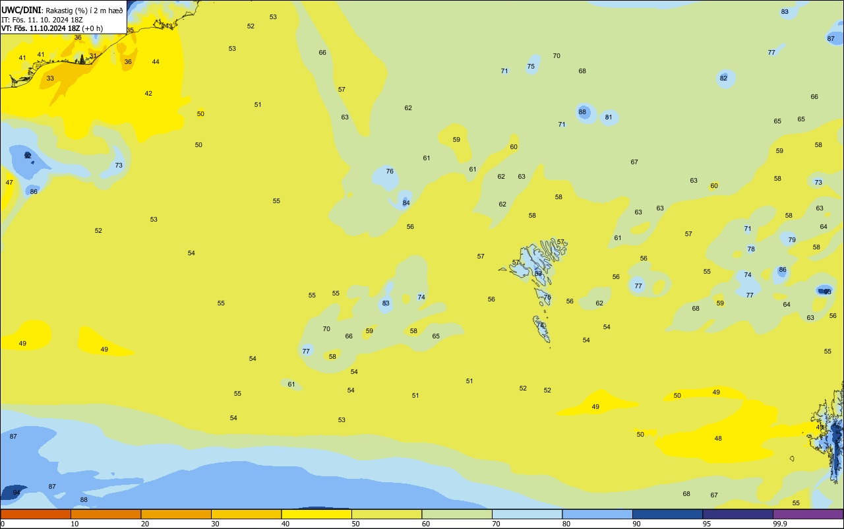Image resolution: width=844 pixels, height=529 pixels.
Task: Click the purple legend swatch above 99.9
Action: (x=808, y=514)
